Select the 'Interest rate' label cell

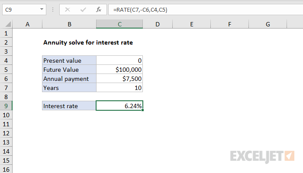(x=69, y=106)
